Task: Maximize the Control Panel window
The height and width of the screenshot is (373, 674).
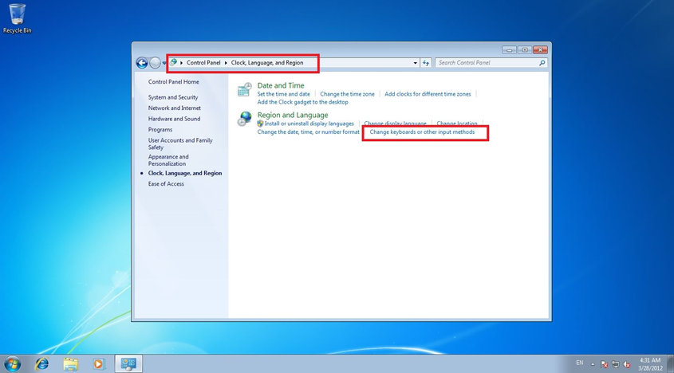Action: tap(524, 50)
